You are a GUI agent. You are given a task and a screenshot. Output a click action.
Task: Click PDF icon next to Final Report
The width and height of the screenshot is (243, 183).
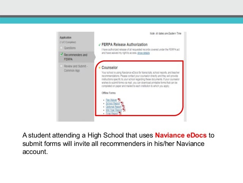coord(120,113)
